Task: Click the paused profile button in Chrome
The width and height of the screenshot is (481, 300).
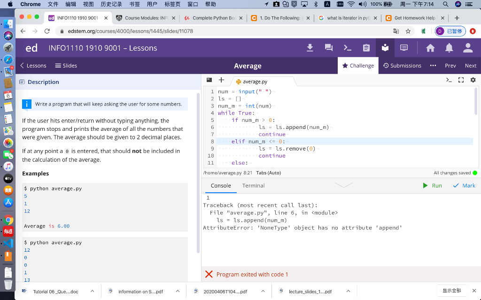Action: click(450, 31)
